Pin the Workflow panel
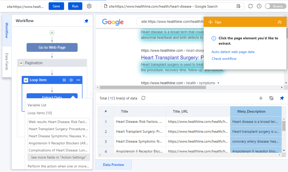Image resolution: width=288 pixels, height=172 pixels. 86,21
